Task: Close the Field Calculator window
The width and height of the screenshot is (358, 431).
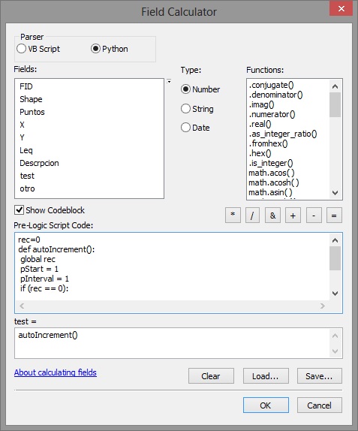Action: (x=341, y=8)
